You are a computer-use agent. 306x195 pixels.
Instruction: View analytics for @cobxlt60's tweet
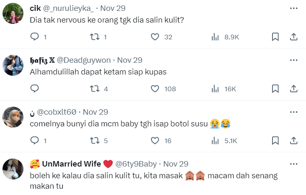[x=216, y=141]
